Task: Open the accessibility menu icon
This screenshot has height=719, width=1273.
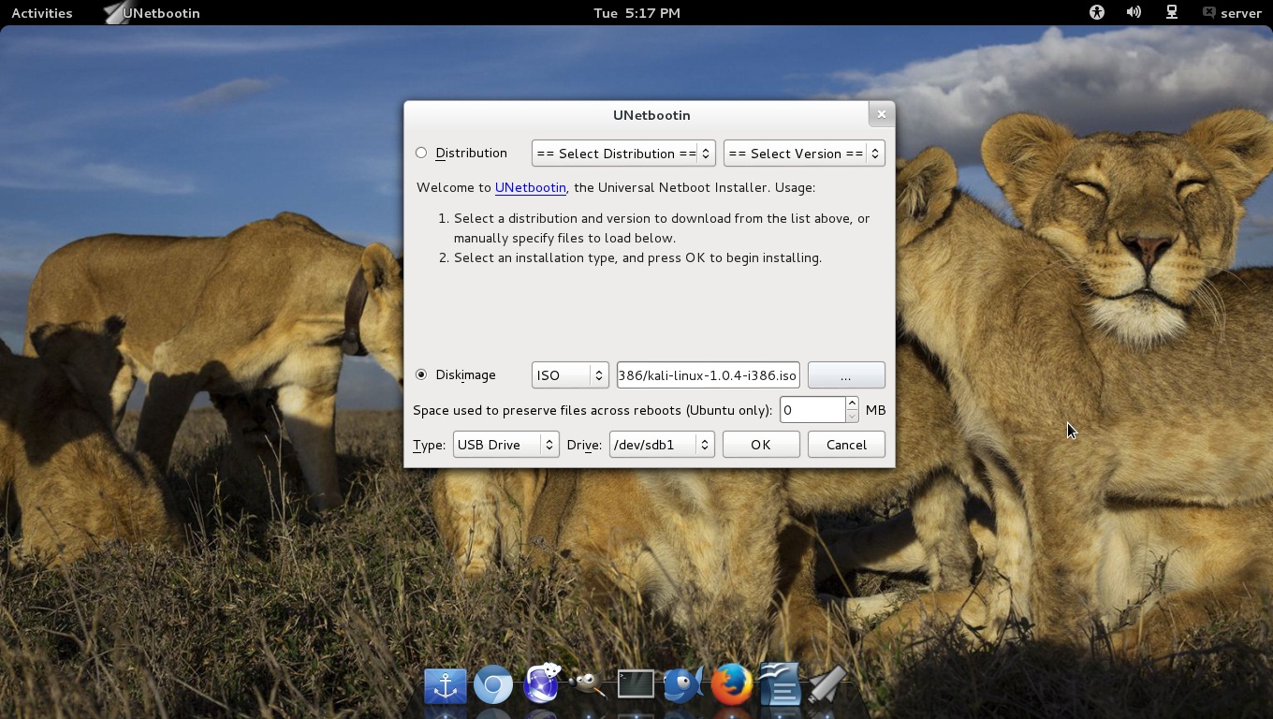Action: [x=1096, y=12]
